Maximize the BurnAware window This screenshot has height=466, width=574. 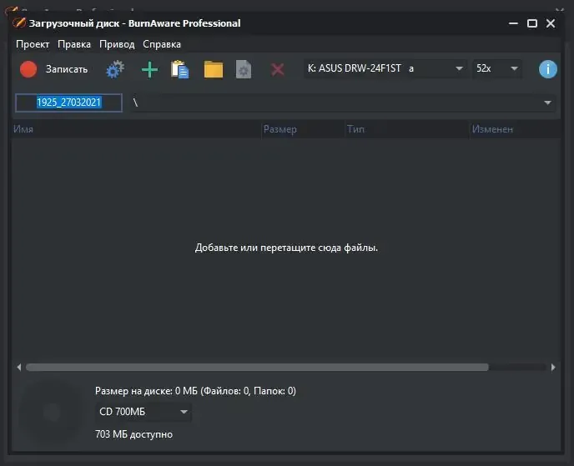point(532,23)
